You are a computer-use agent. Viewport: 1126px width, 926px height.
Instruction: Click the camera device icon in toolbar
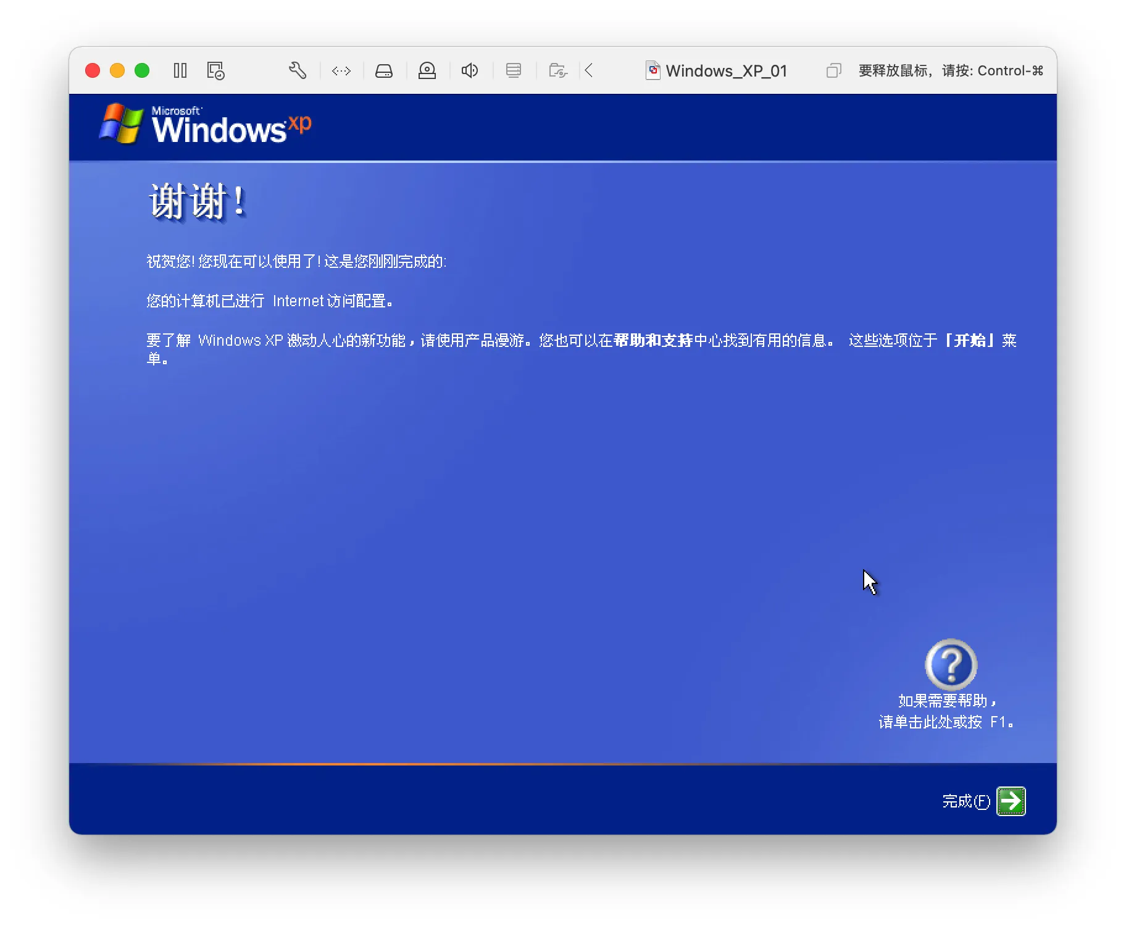pos(427,71)
